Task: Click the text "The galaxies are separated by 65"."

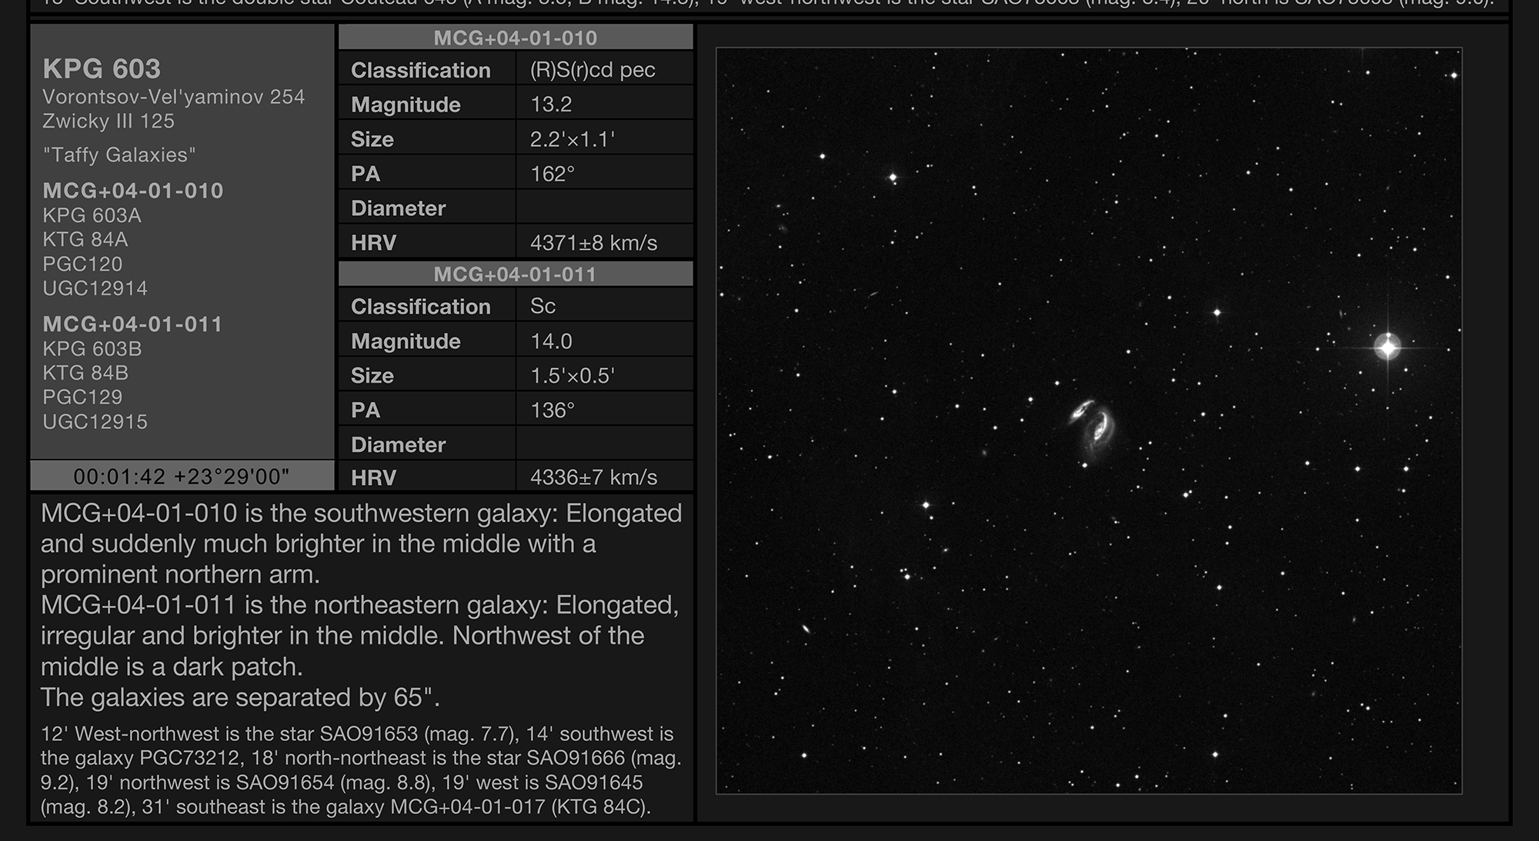Action: click(240, 697)
